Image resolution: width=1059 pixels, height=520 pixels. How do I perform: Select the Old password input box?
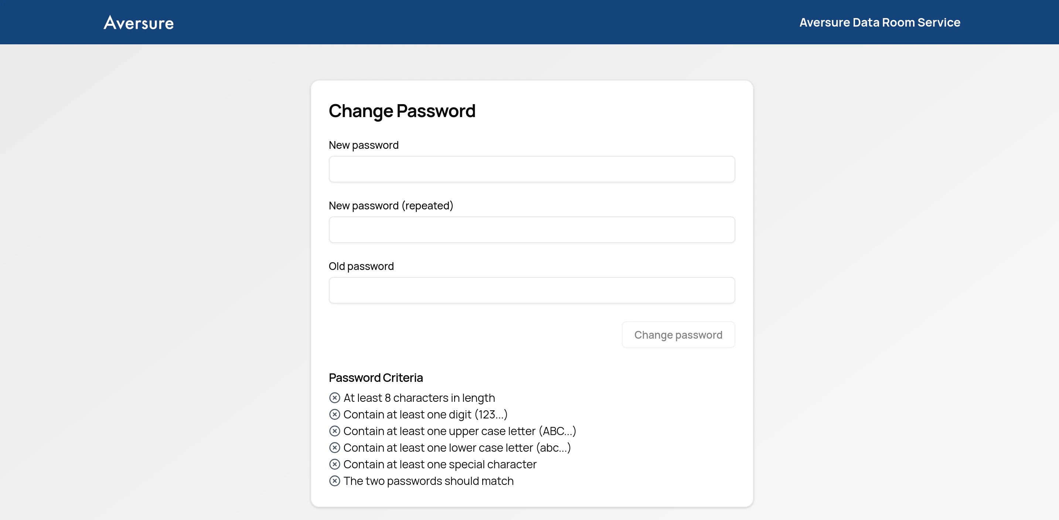pos(532,290)
